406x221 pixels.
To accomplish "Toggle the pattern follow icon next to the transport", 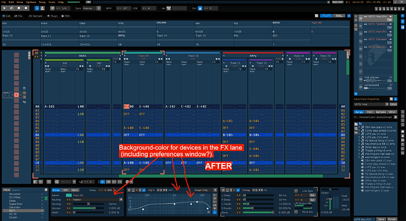I will [x=36, y=8].
